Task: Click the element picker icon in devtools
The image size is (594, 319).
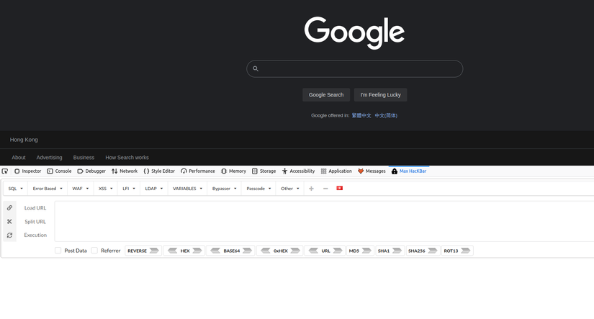Action: point(5,171)
